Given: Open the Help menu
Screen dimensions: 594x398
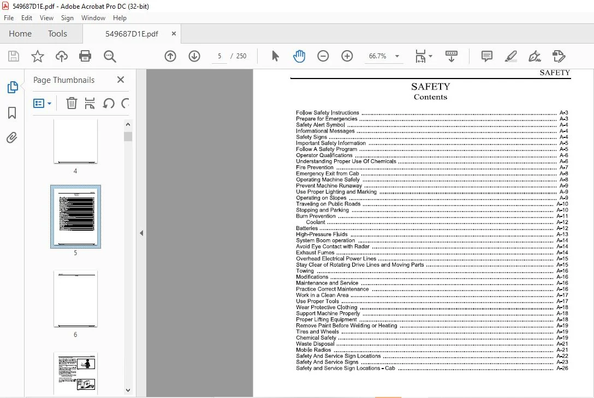Looking at the screenshot, I should [x=120, y=18].
